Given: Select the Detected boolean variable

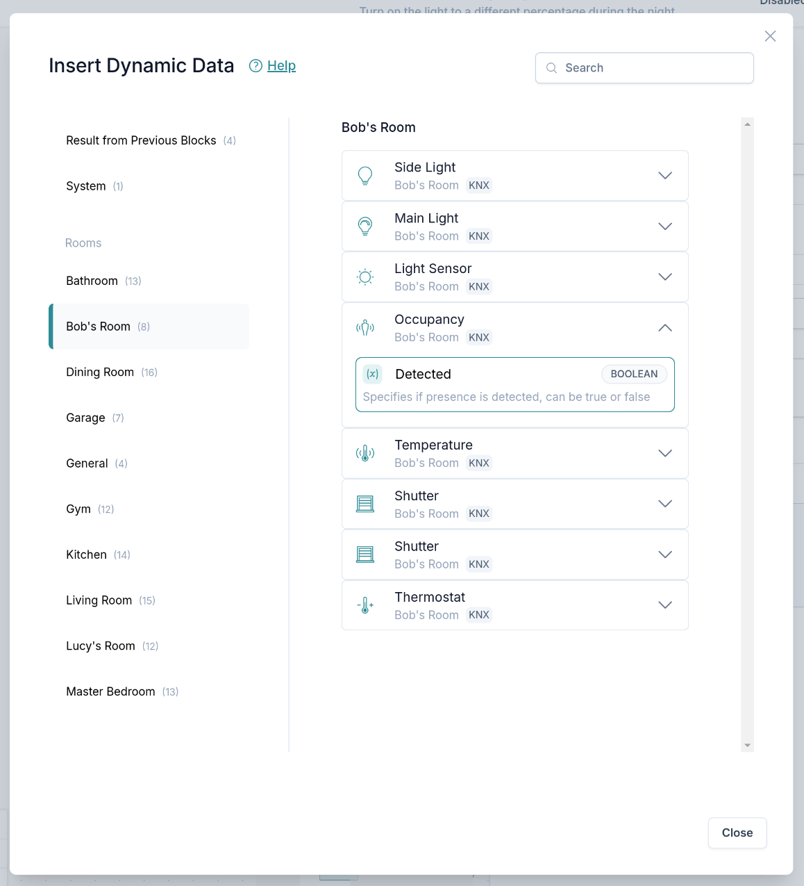Looking at the screenshot, I should click(x=514, y=384).
